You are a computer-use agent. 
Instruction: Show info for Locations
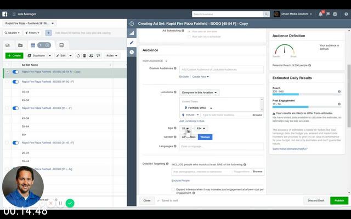(x=175, y=92)
